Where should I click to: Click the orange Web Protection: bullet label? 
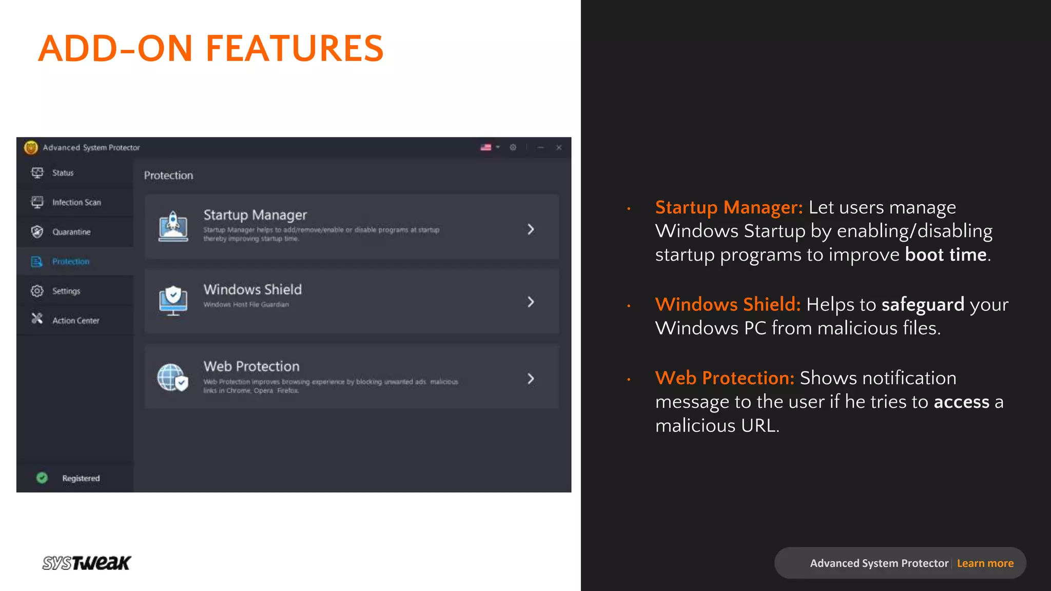[725, 378]
